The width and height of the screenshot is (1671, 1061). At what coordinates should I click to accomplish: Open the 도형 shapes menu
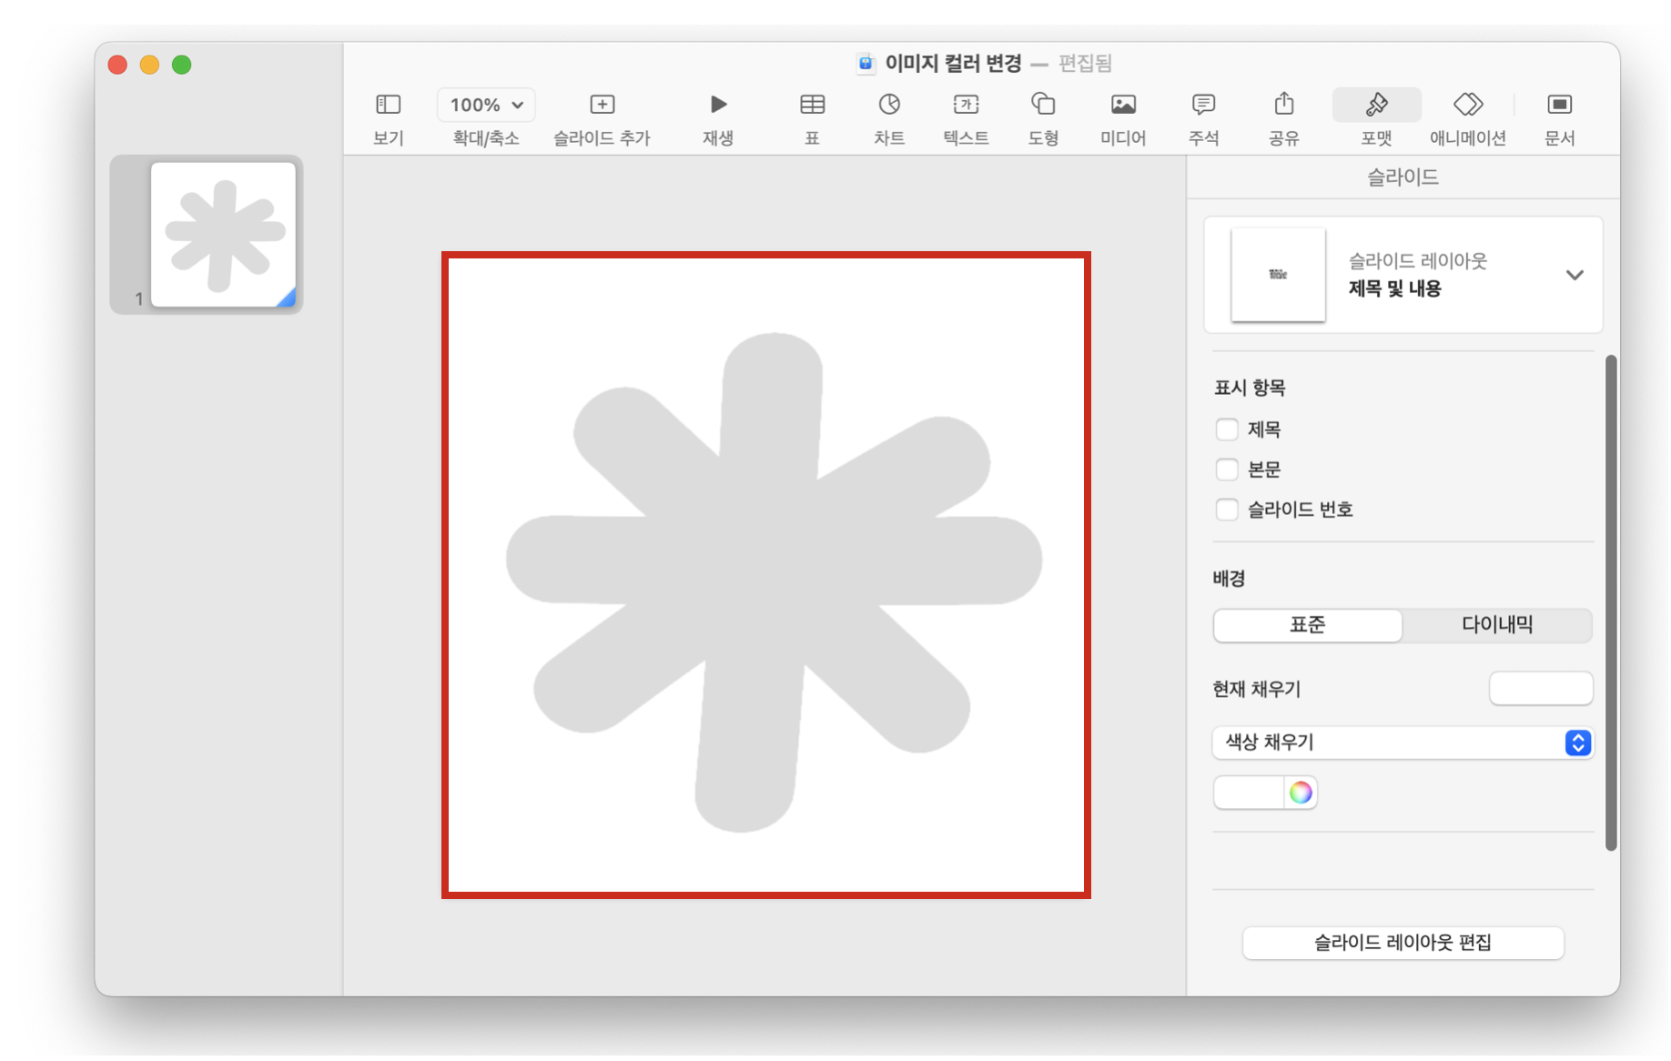[x=1043, y=105]
